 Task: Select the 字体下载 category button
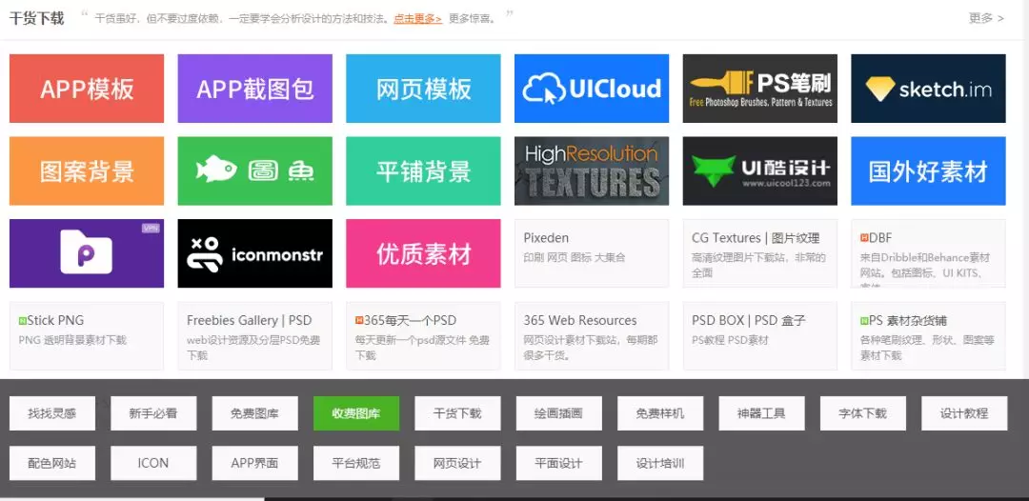[x=863, y=413]
